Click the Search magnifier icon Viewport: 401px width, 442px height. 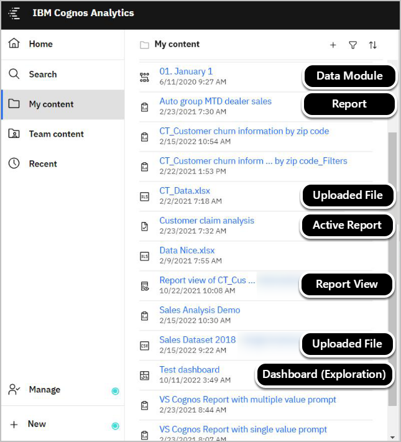(14, 74)
